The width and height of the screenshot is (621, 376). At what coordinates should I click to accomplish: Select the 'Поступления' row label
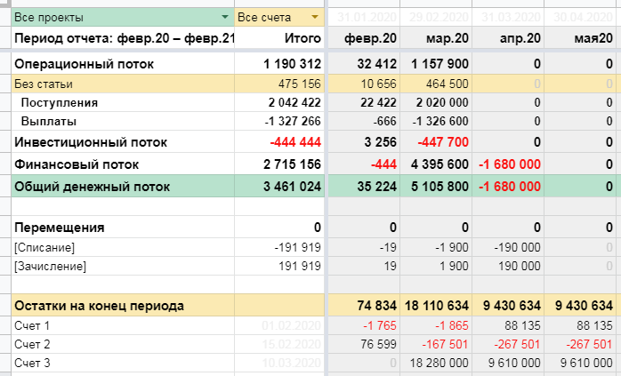(60, 103)
